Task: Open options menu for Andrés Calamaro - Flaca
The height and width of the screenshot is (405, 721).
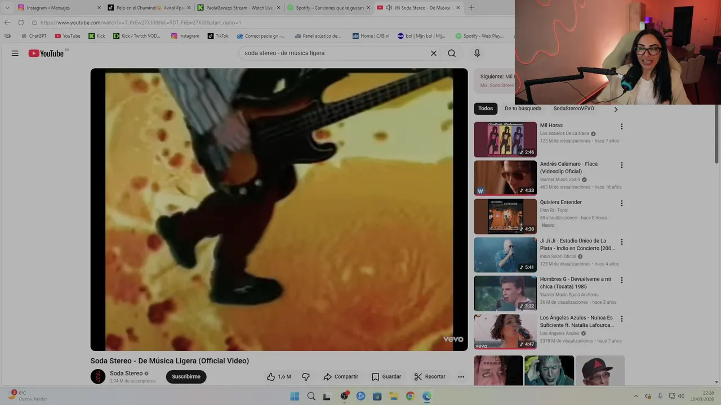Action: coord(622,165)
